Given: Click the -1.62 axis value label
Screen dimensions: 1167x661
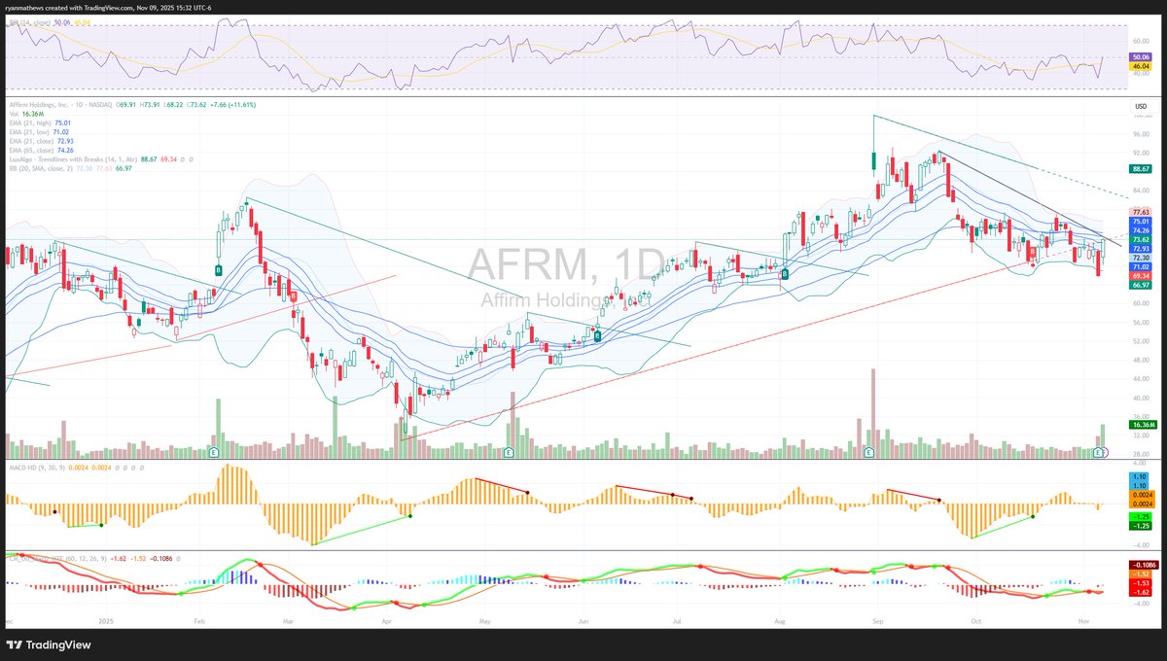Looking at the screenshot, I should 1140,592.
